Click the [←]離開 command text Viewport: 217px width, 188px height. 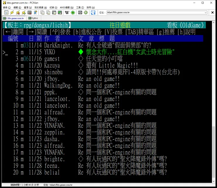13,32
